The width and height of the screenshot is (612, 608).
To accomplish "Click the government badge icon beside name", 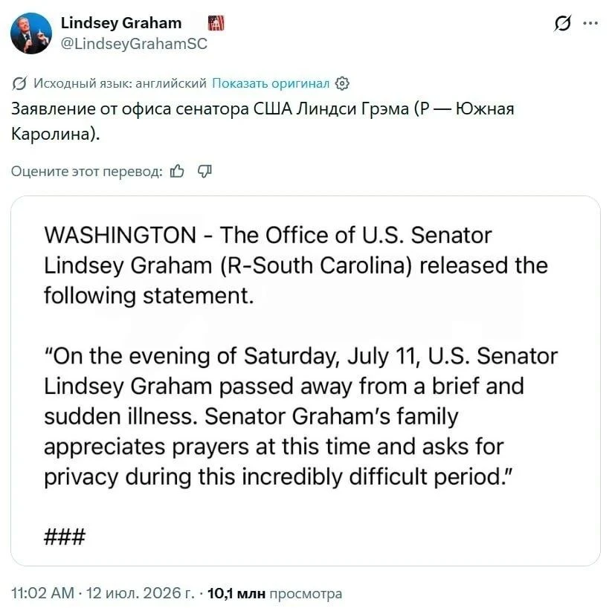I will coord(216,23).
